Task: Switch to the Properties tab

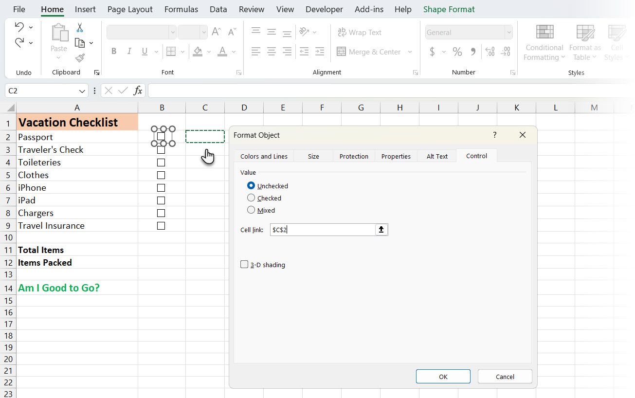Action: tap(396, 156)
